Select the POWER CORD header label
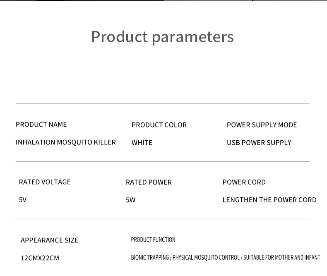The image size is (327, 276). pos(244,182)
